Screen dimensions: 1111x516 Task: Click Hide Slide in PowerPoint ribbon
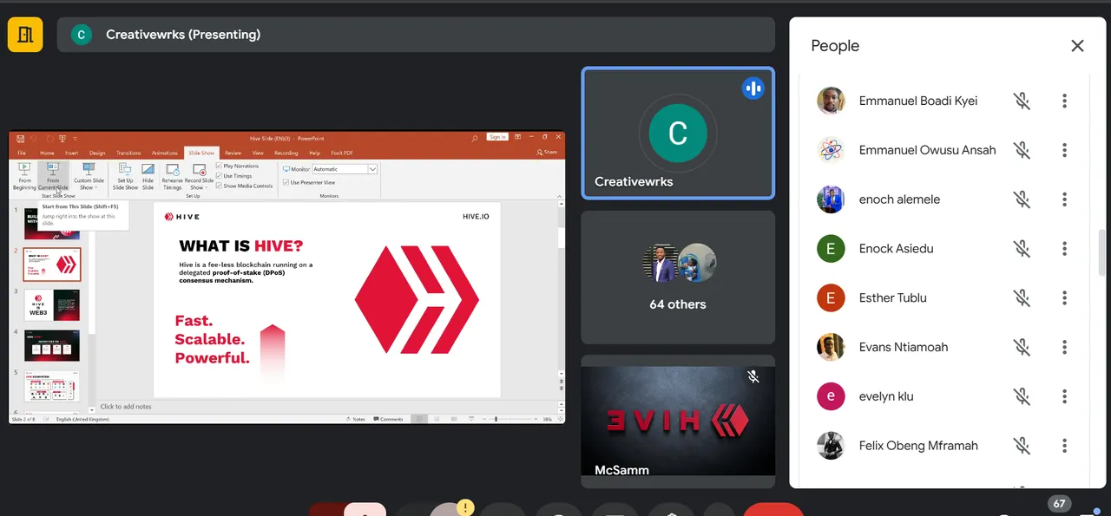148,176
